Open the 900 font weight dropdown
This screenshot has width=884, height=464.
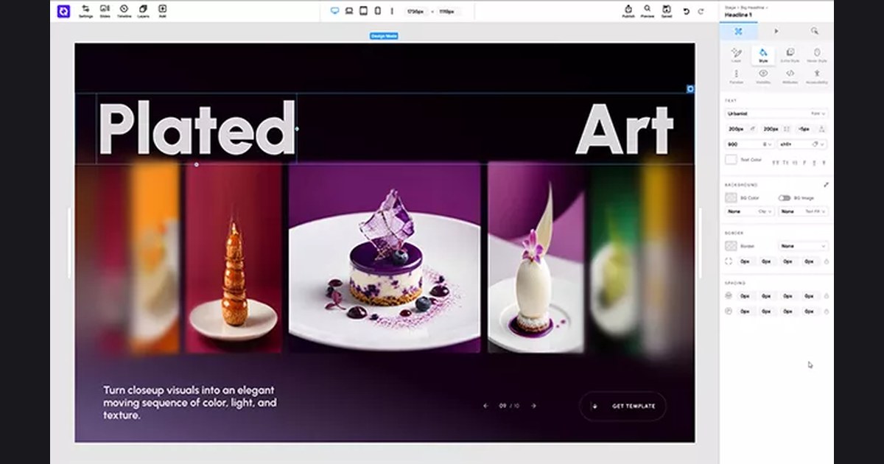coord(748,144)
